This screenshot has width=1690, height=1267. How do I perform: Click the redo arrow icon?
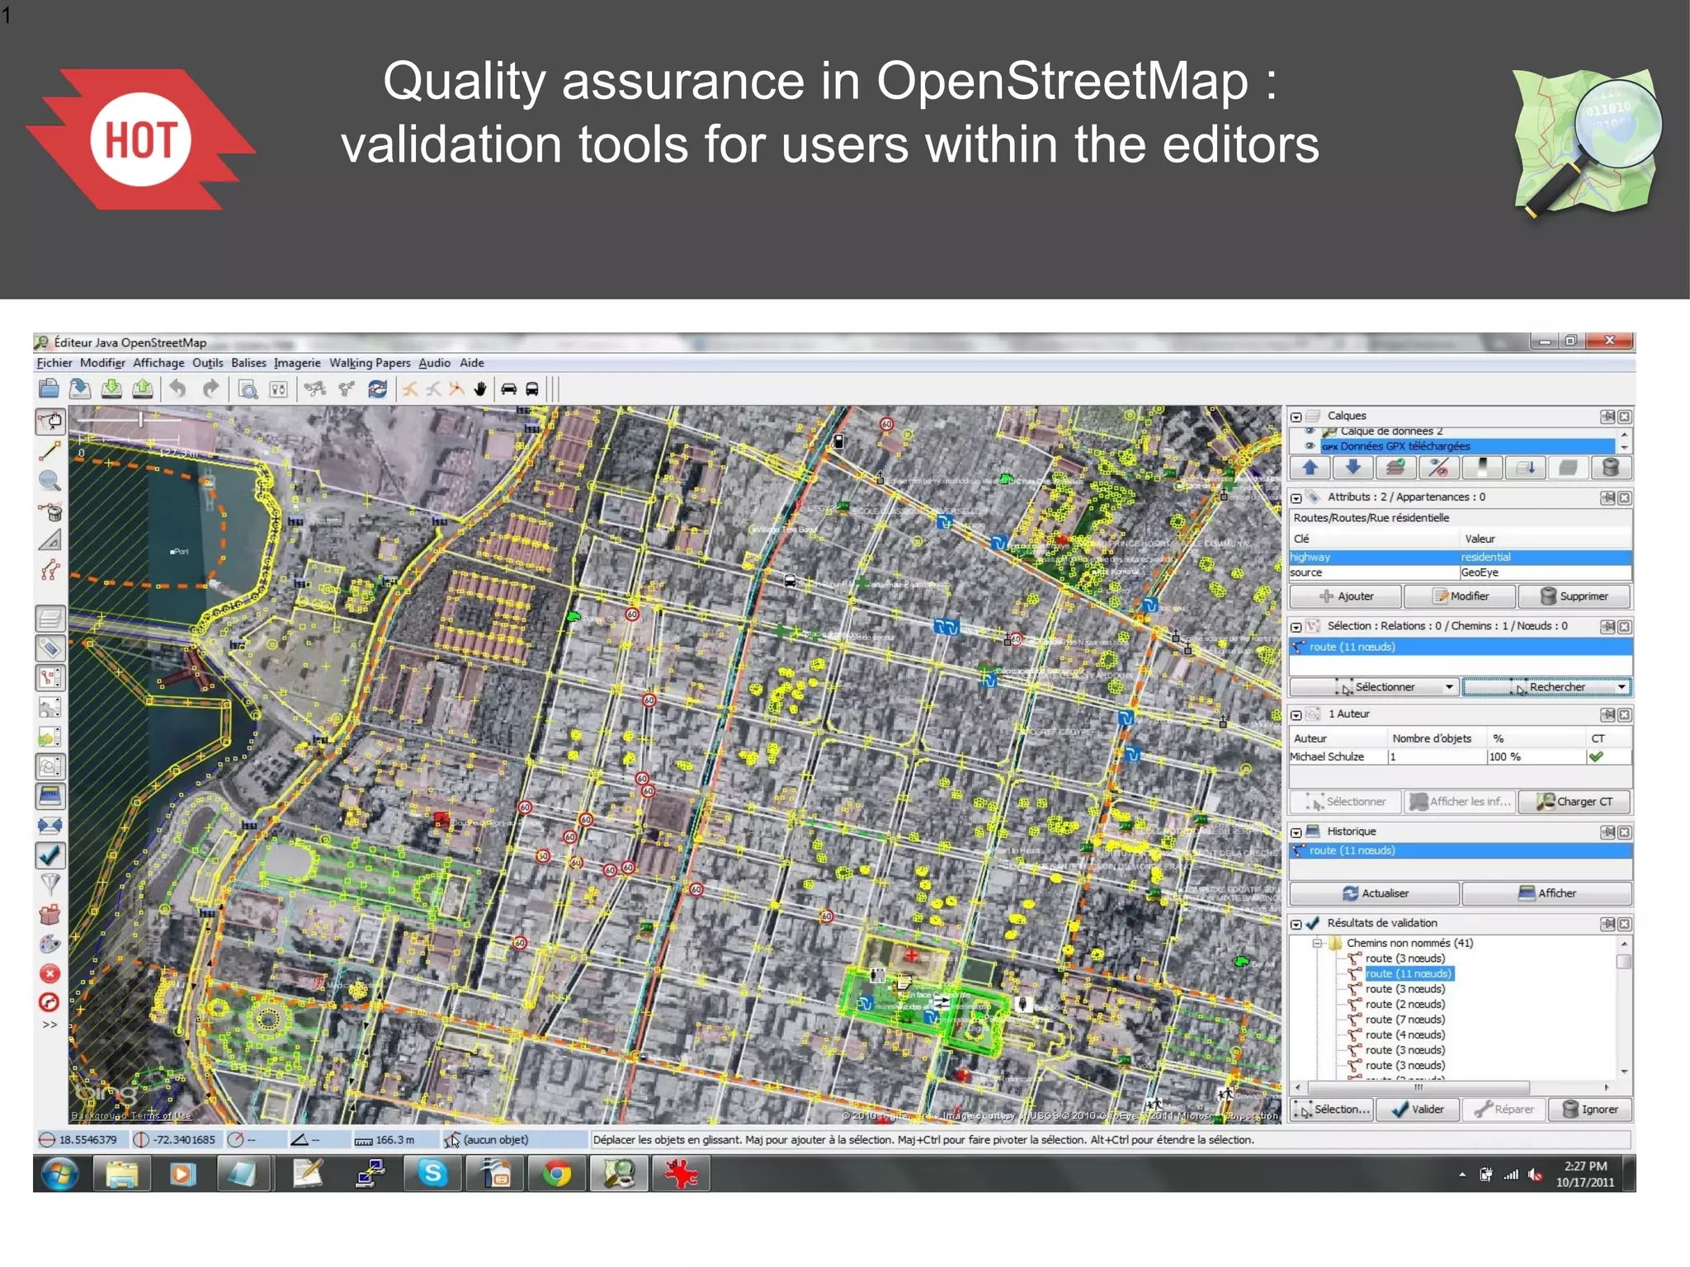[210, 389]
